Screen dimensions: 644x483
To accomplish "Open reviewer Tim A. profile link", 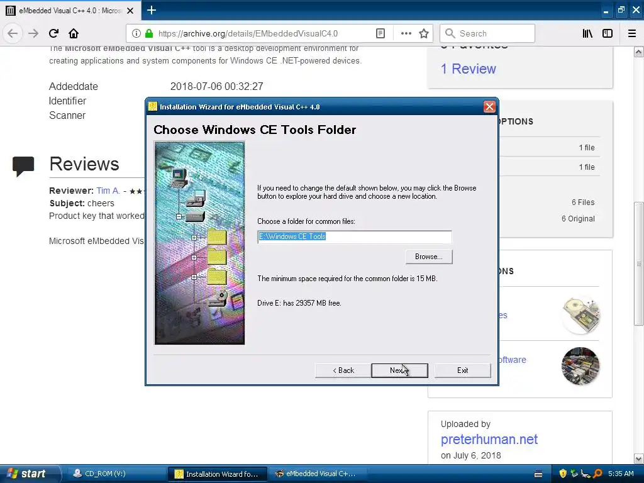I will click(108, 191).
